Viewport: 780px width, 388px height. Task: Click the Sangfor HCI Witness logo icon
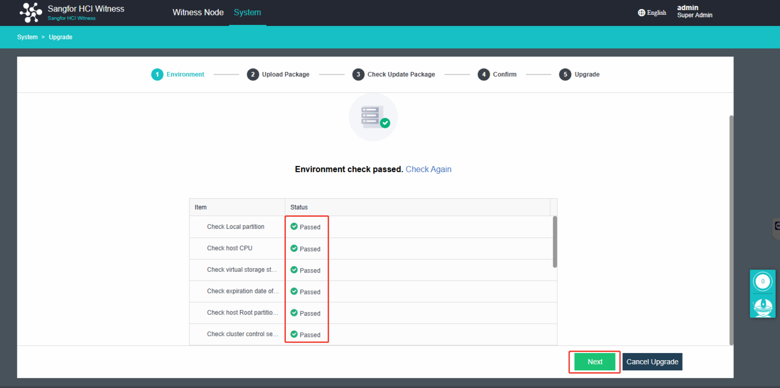(x=31, y=12)
